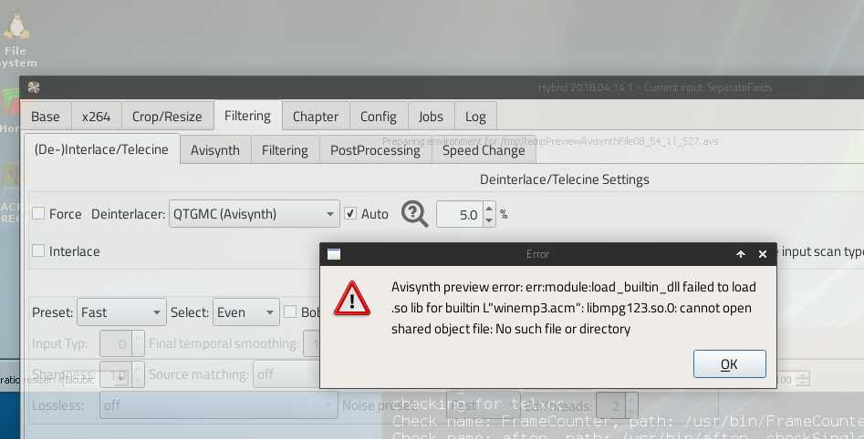
Task: Click the red warning triangle icon
Action: pyautogui.click(x=352, y=298)
